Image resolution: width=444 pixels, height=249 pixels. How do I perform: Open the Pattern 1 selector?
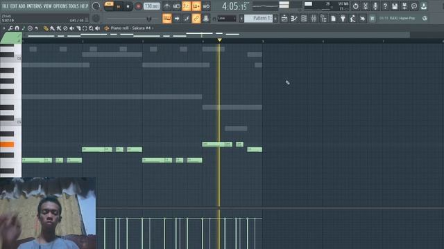pos(258,19)
